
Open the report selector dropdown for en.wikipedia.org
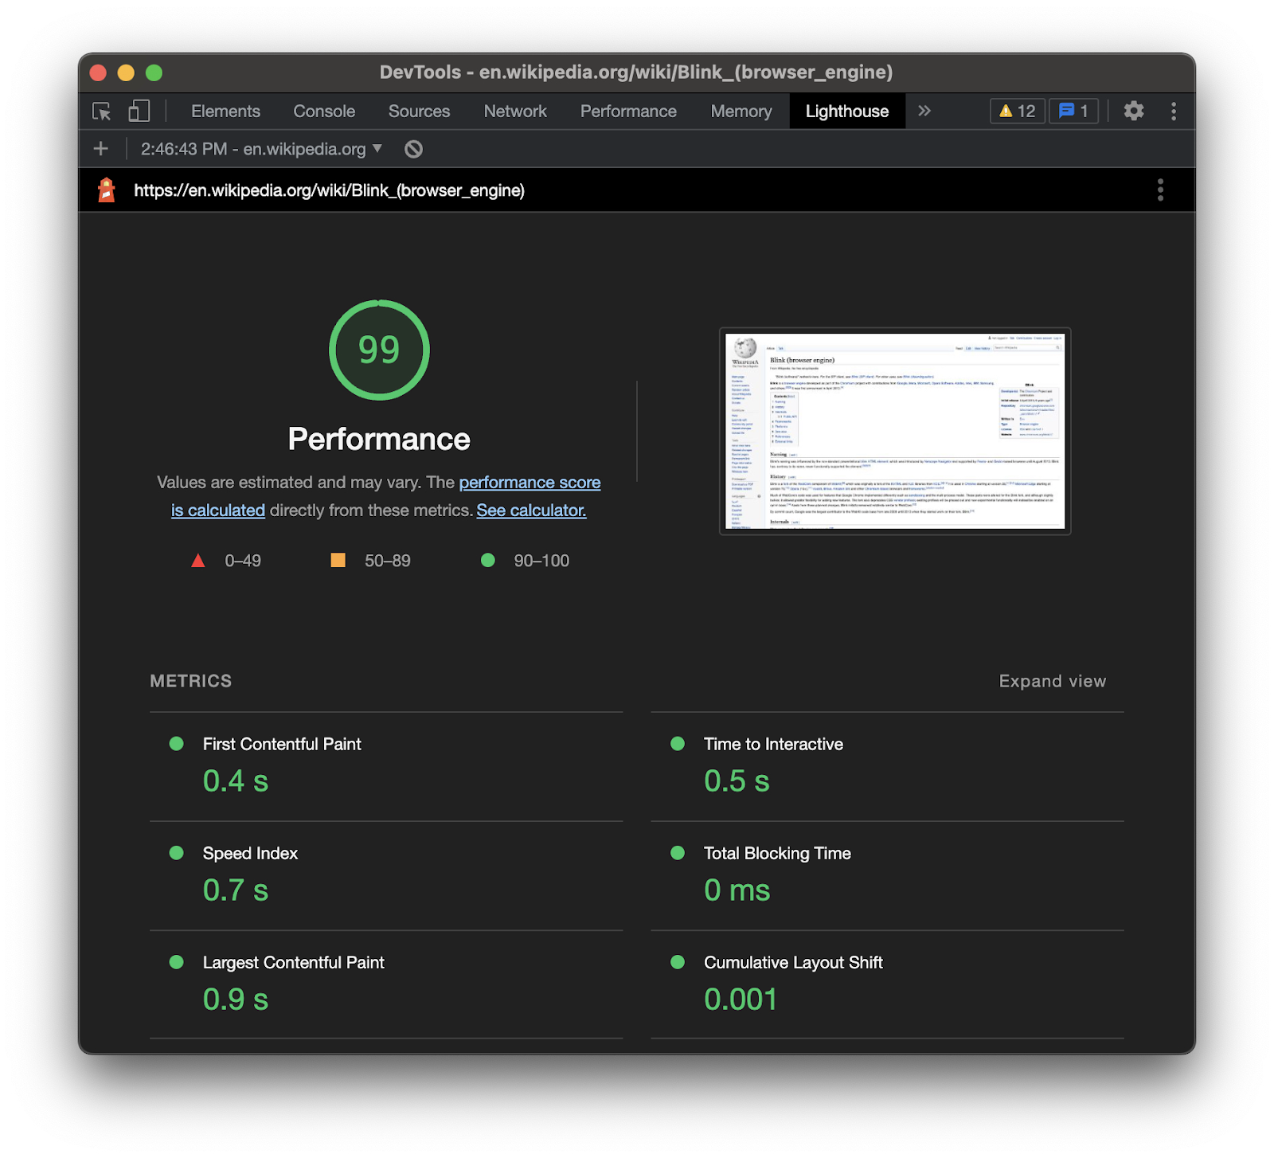[x=261, y=149]
